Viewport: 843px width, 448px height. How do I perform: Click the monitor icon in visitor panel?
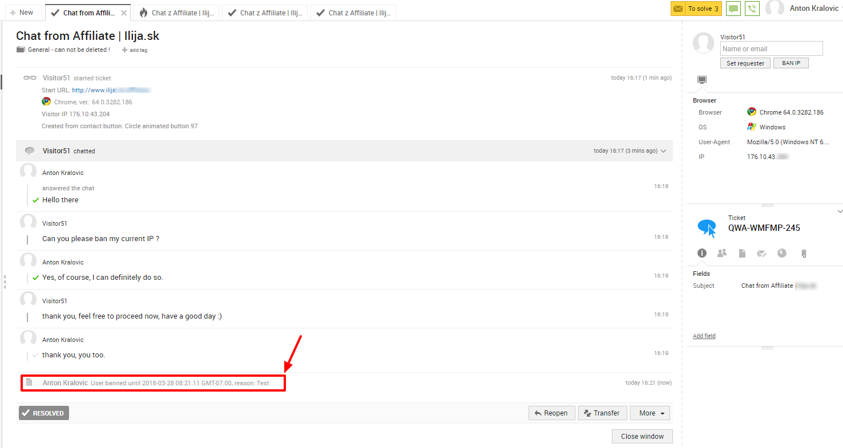702,80
